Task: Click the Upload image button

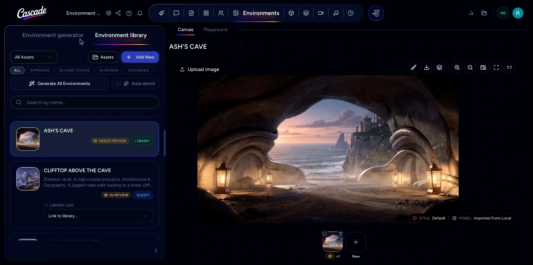Action: pos(199,69)
